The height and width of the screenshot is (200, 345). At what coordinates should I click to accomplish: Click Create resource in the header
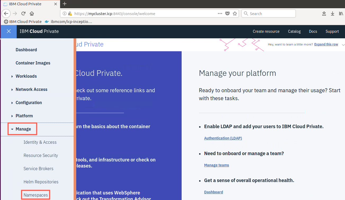(x=266, y=31)
